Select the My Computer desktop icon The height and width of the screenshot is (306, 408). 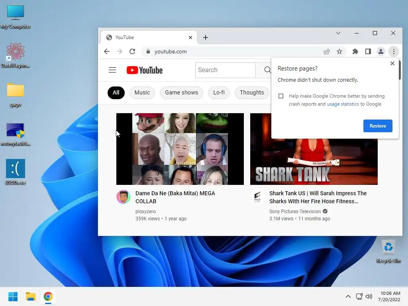tap(16, 17)
